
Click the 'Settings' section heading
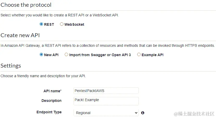pyautogui.click(x=11, y=66)
